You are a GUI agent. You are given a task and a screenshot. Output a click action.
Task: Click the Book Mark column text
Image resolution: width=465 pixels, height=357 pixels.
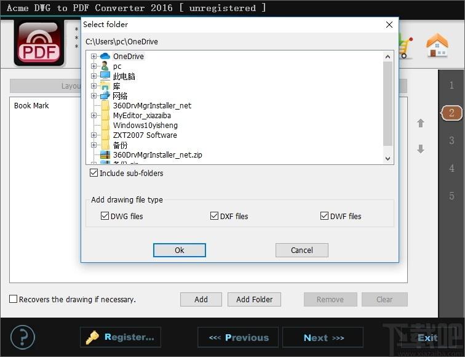tap(31, 105)
